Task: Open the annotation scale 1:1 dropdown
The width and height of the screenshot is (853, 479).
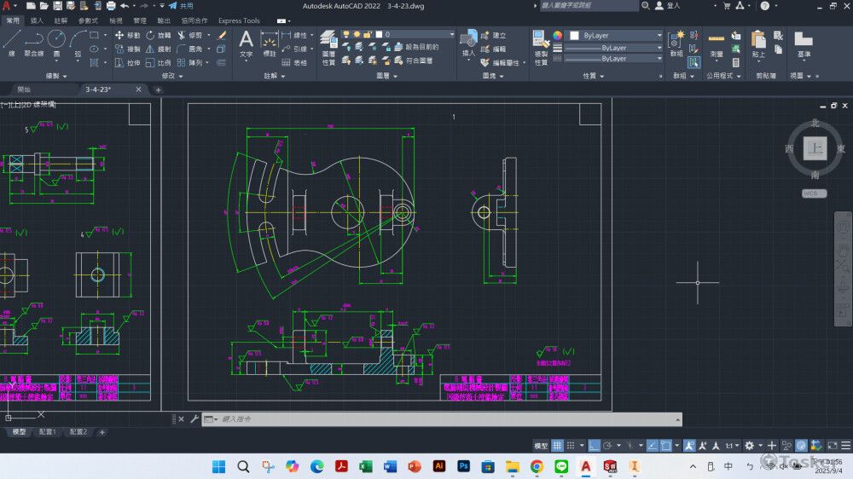Action: pyautogui.click(x=731, y=445)
